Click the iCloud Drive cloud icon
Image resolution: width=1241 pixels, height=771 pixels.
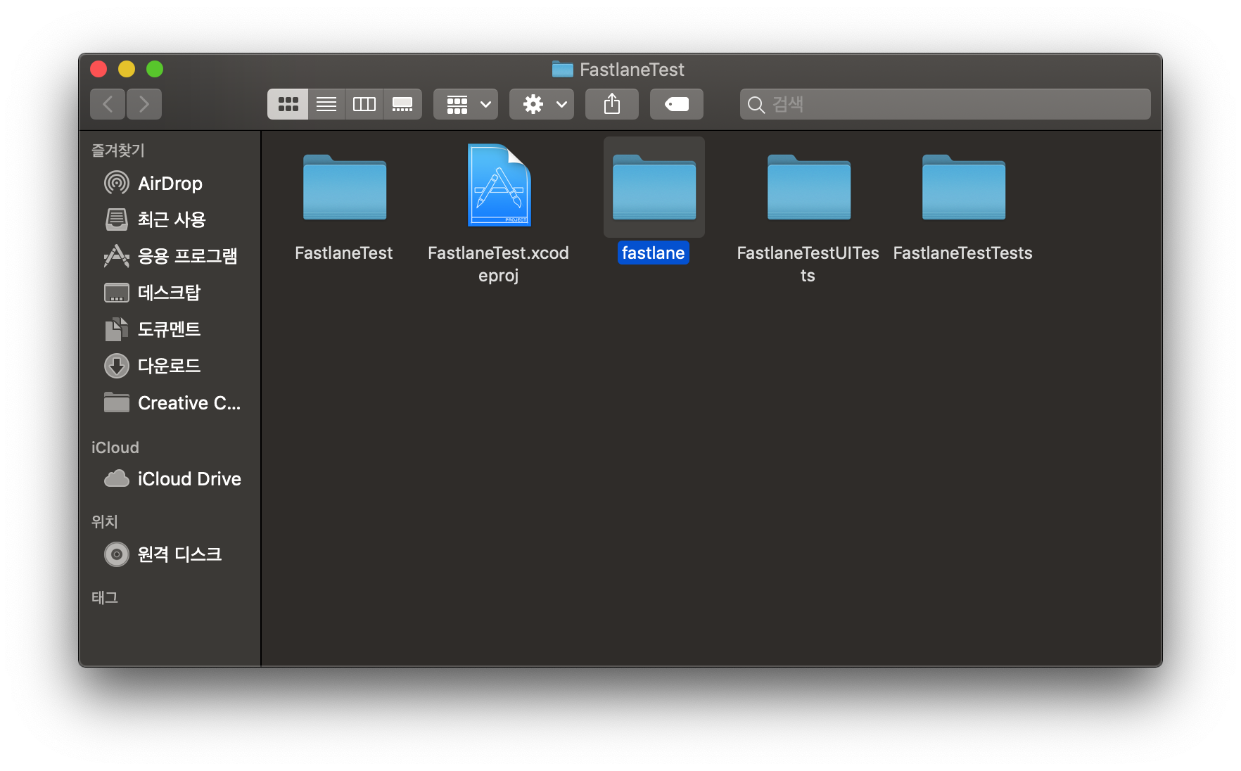(117, 479)
